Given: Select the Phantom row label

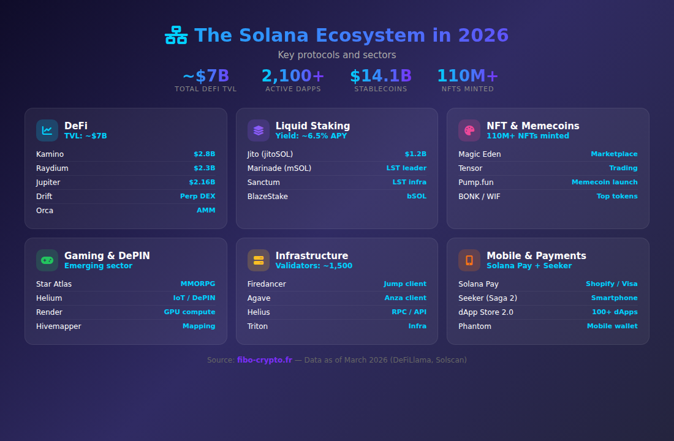Looking at the screenshot, I should (x=474, y=326).
